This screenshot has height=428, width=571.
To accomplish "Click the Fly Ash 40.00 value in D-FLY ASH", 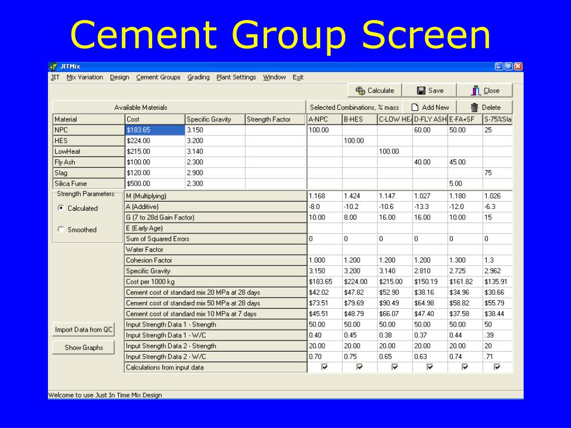I will [430, 162].
